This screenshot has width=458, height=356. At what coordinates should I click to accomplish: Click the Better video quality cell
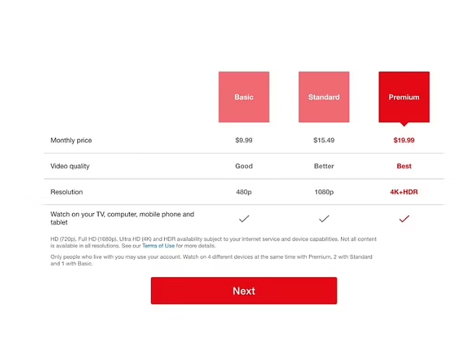point(324,166)
